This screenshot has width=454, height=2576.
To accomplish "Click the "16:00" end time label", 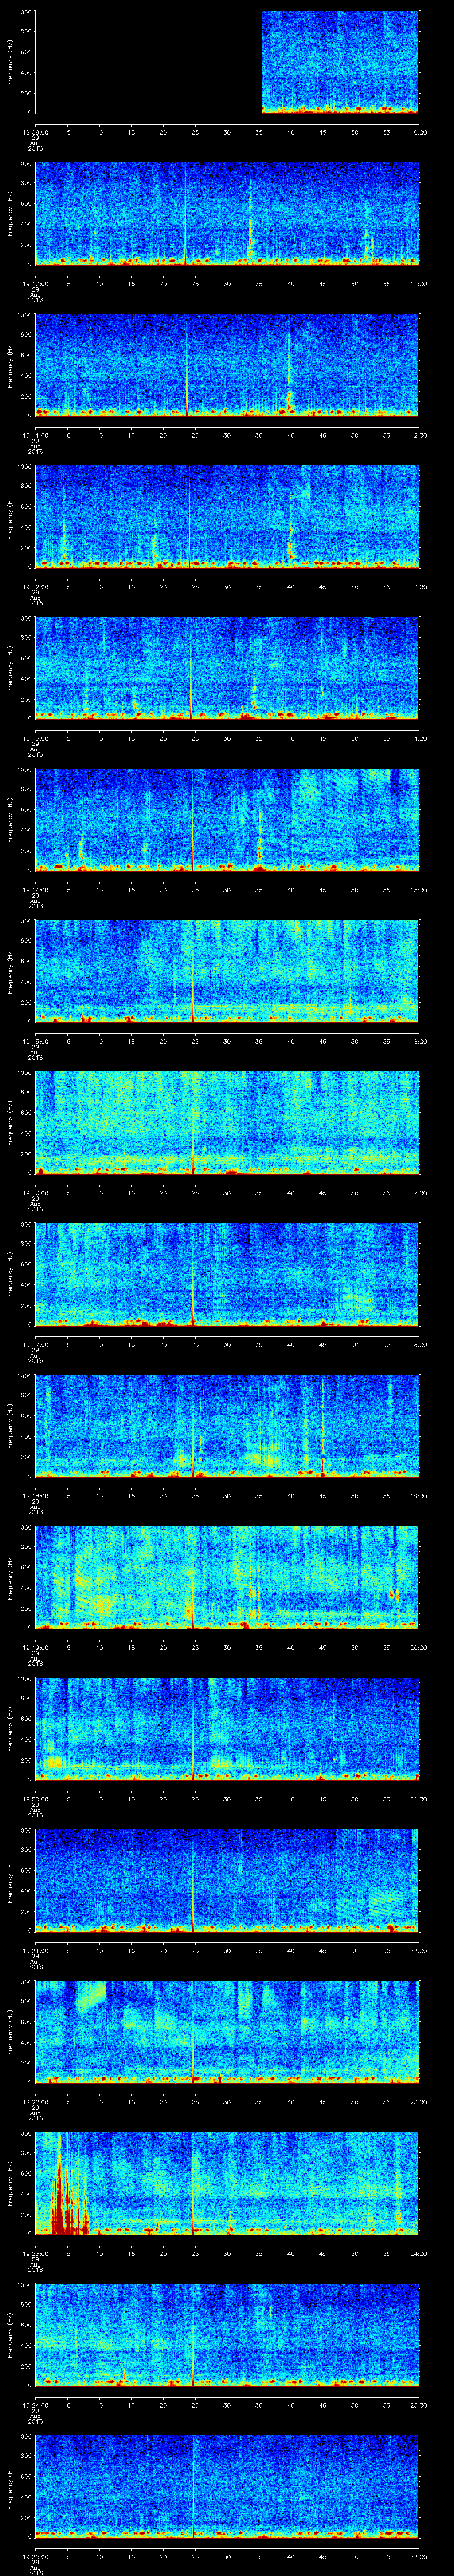I will (418, 1041).
